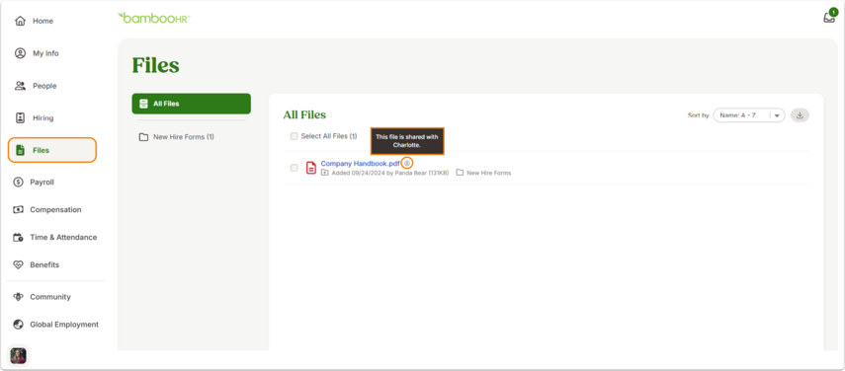This screenshot has width=845, height=371.
Task: Click the user profile avatar
Action: pos(19,355)
